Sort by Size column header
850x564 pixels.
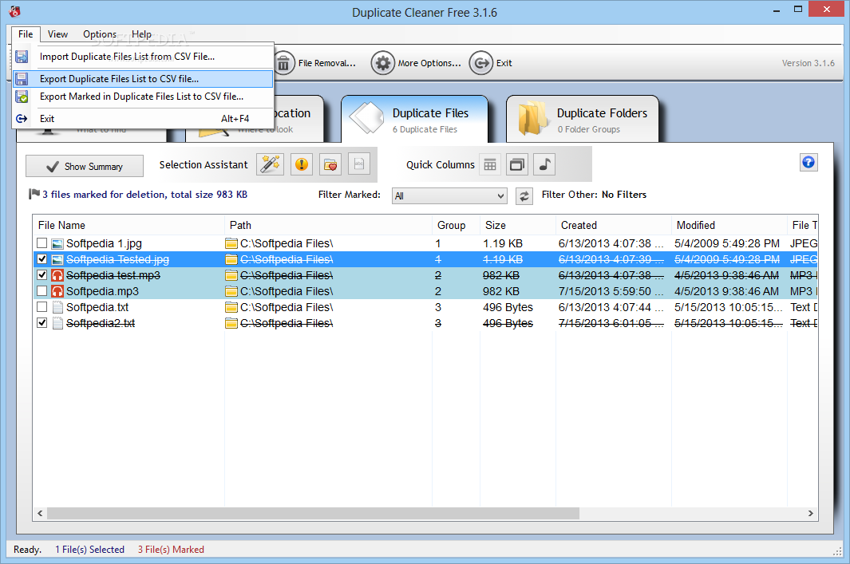(518, 226)
